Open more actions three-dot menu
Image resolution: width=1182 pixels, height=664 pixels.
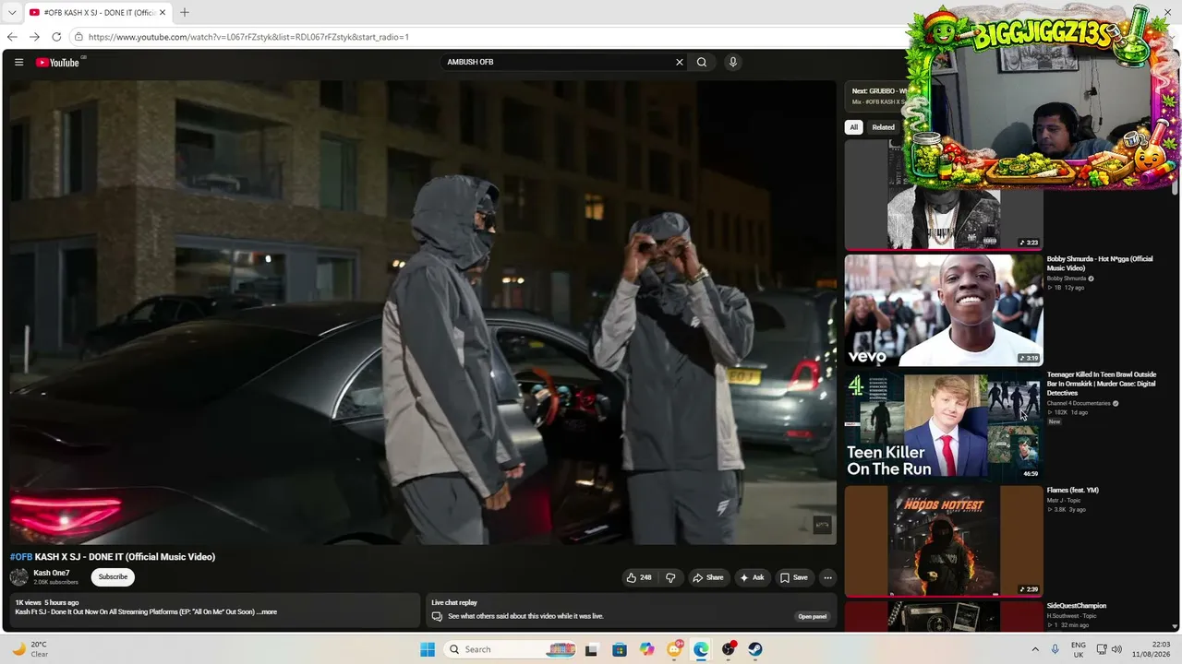click(827, 578)
